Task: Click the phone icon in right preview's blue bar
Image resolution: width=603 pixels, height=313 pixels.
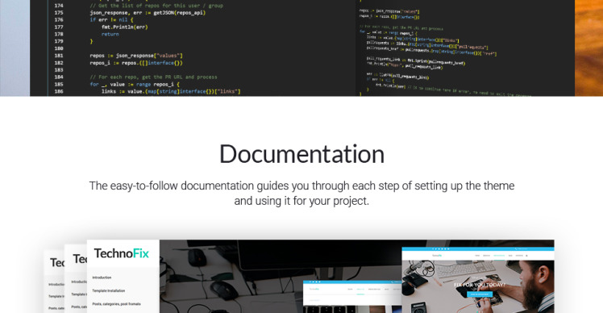Action: pos(516,248)
